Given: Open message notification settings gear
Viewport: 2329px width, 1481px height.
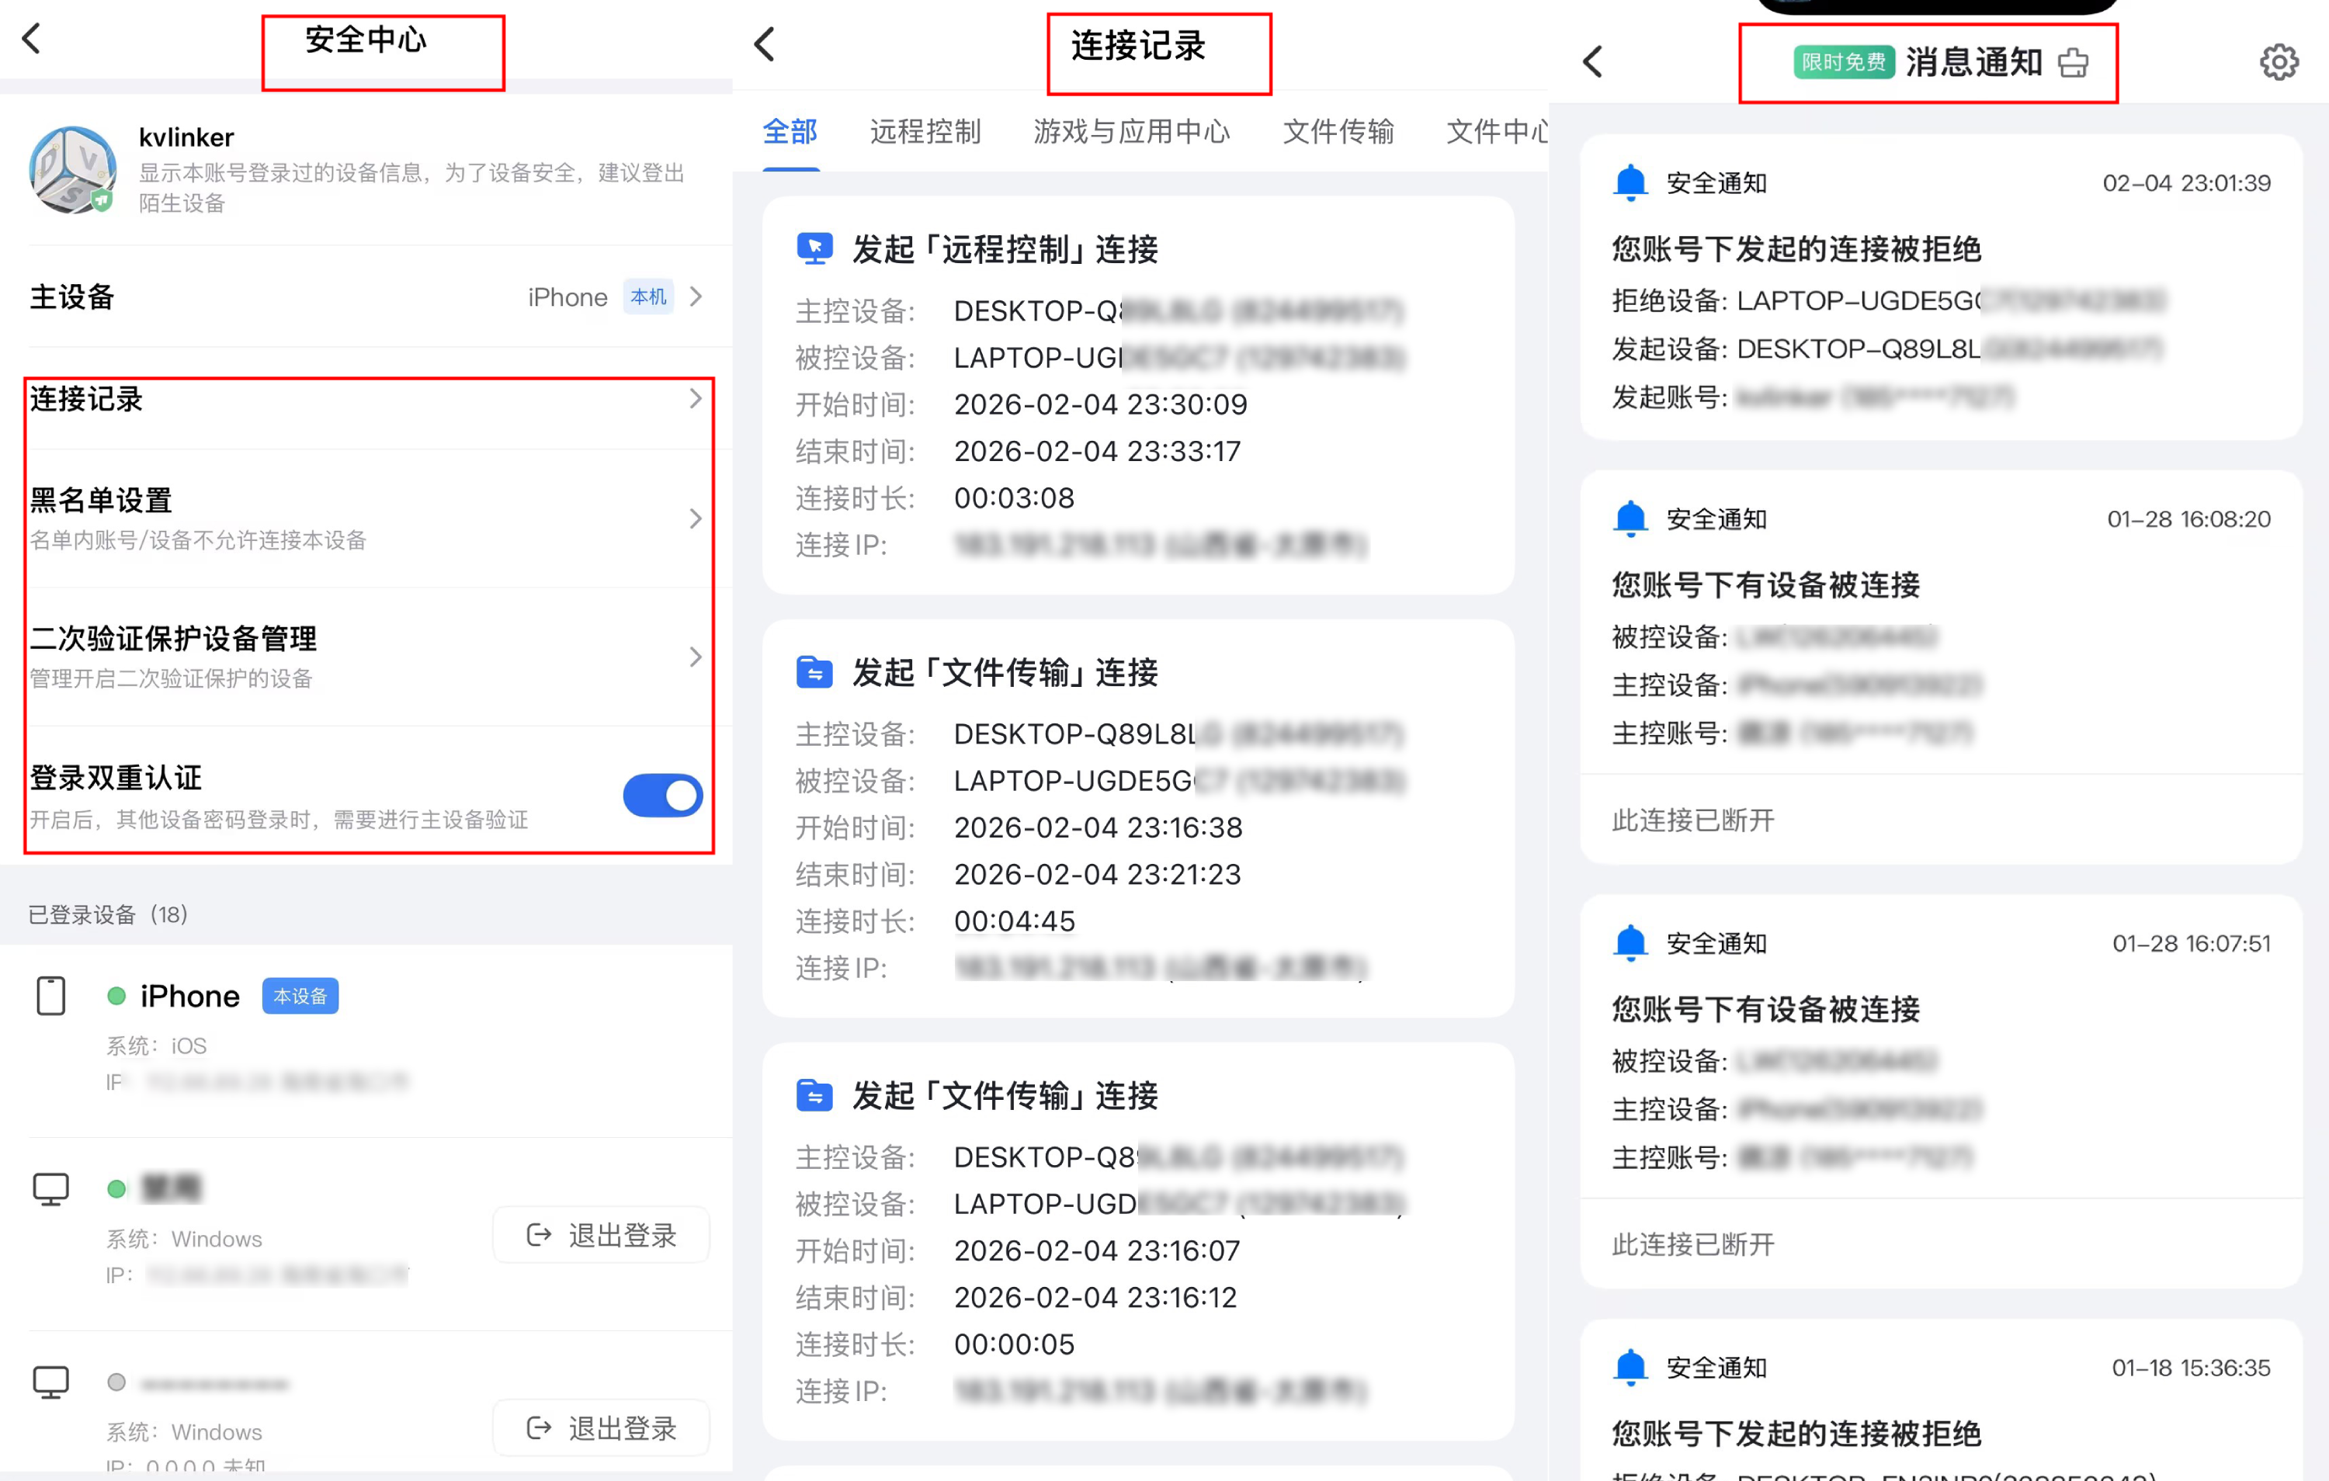Looking at the screenshot, I should [x=2278, y=63].
